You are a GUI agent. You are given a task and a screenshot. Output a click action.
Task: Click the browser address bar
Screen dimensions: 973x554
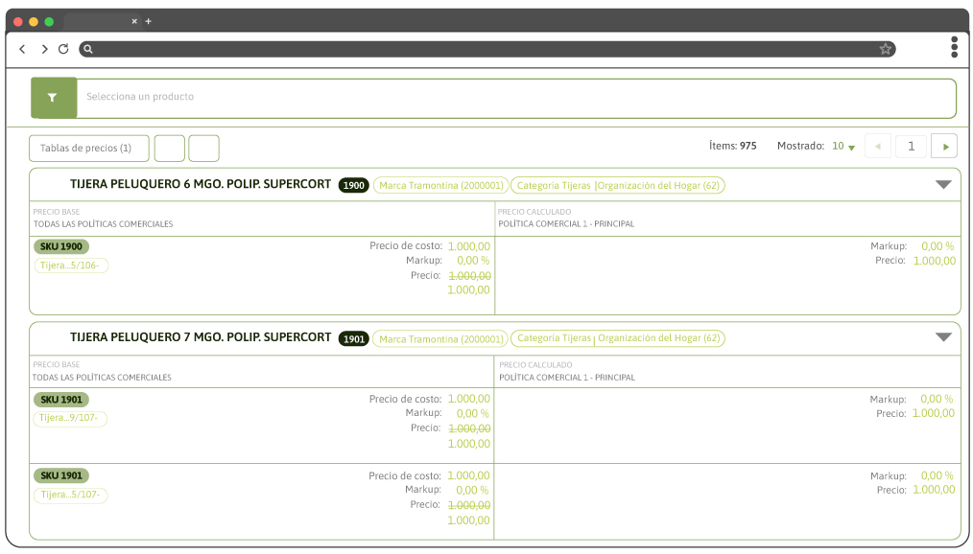(x=480, y=49)
